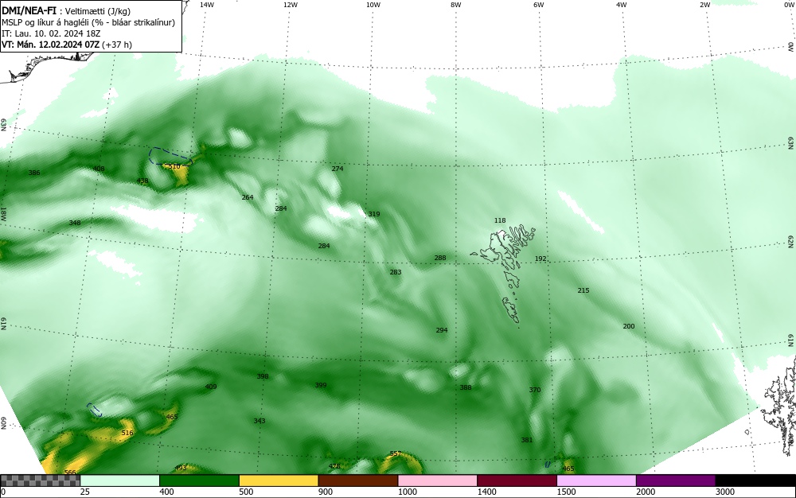Select the map value 283

[396, 272]
